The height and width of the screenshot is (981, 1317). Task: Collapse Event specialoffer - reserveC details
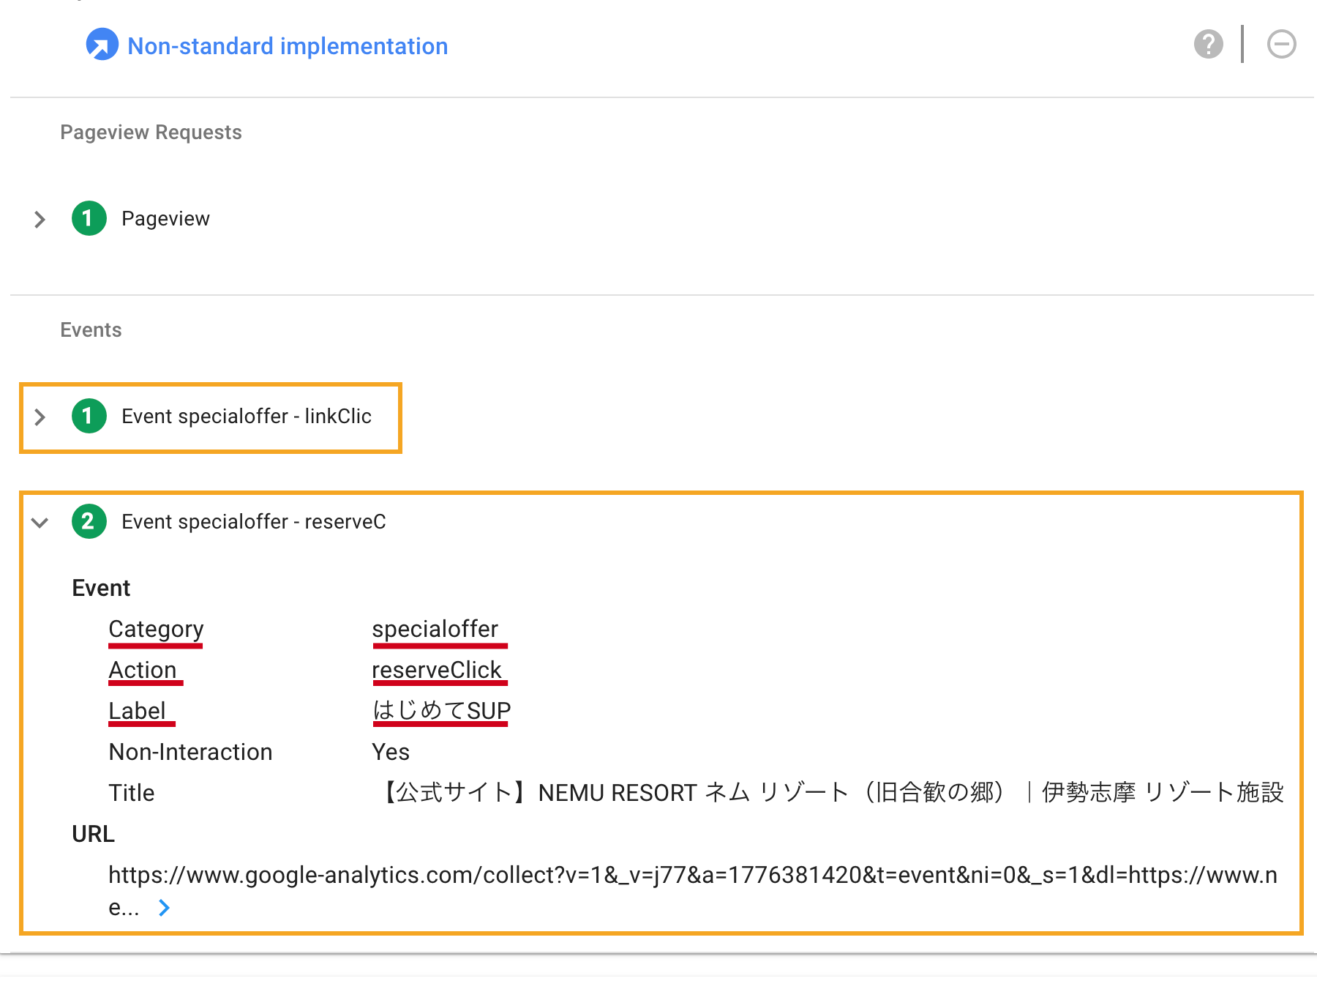coord(40,523)
